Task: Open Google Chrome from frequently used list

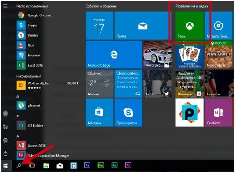Action: click(34, 15)
